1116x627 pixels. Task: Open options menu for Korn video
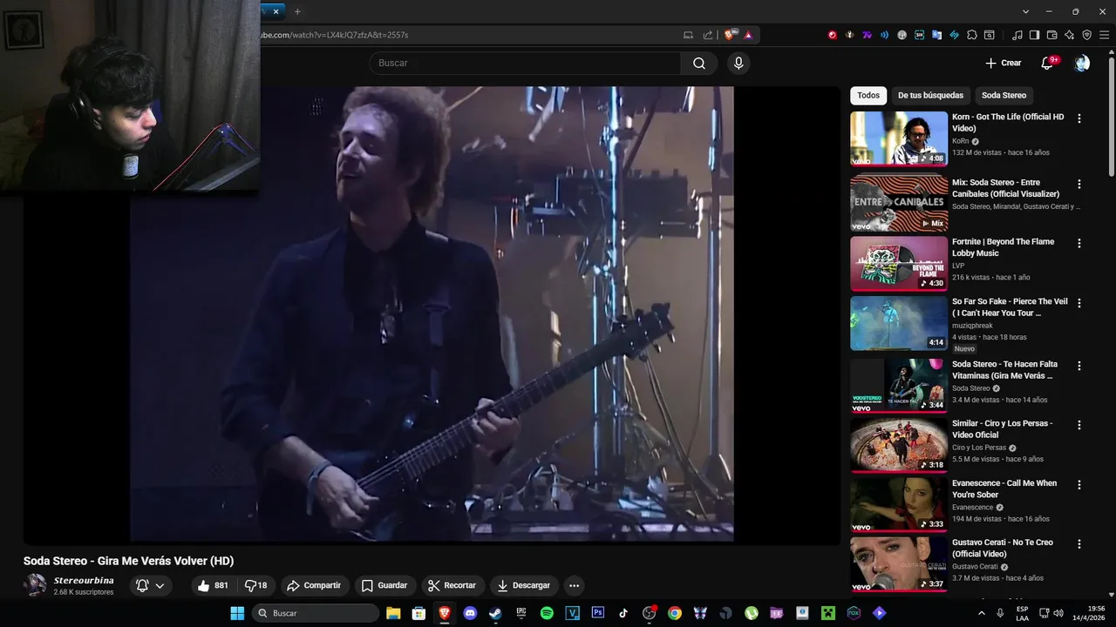coord(1079,118)
